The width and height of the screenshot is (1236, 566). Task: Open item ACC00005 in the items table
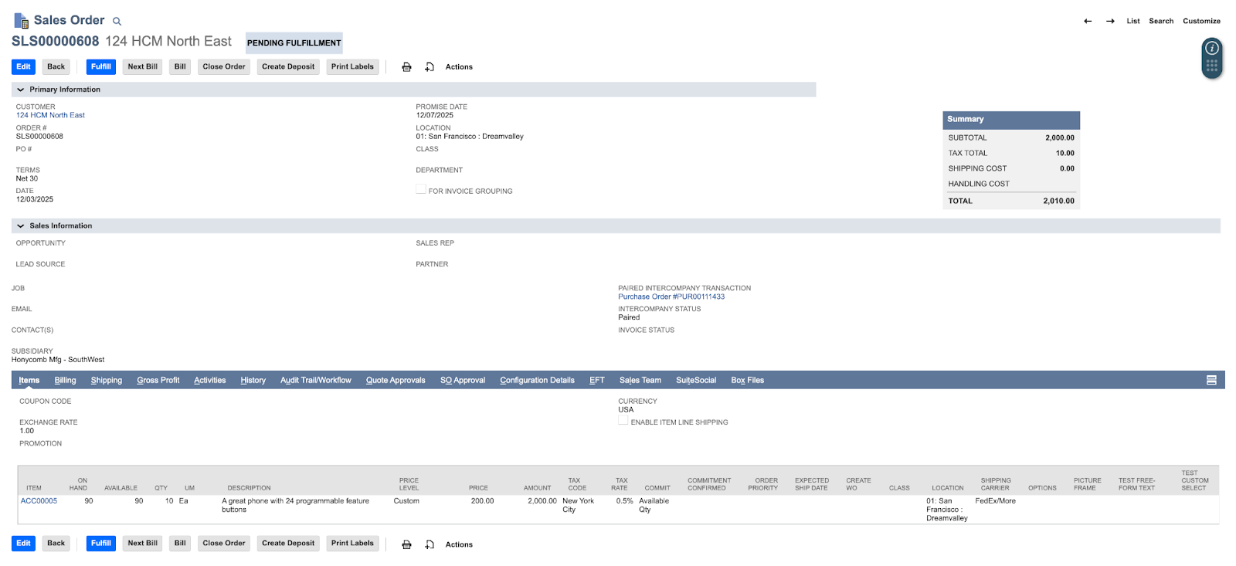(39, 501)
